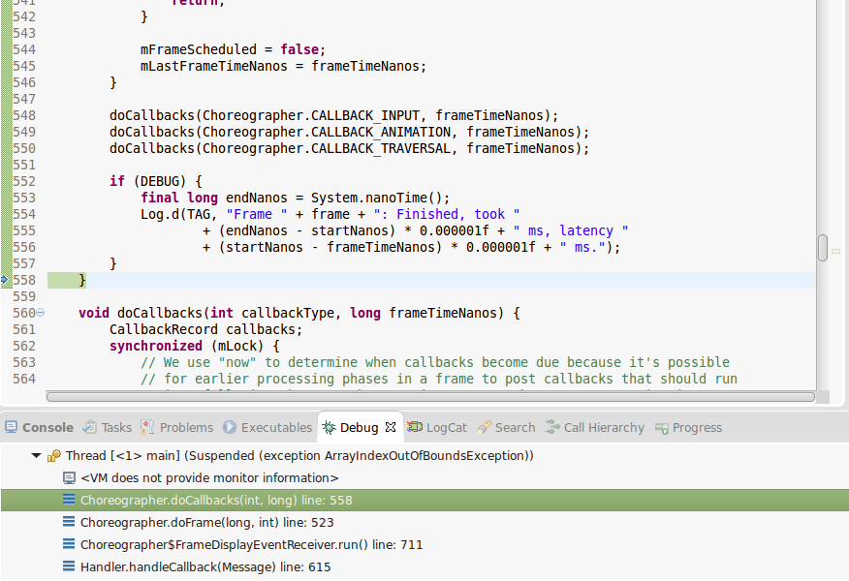Click the editor vertical scrollbar thumb
This screenshot has width=849, height=581.
point(823,248)
